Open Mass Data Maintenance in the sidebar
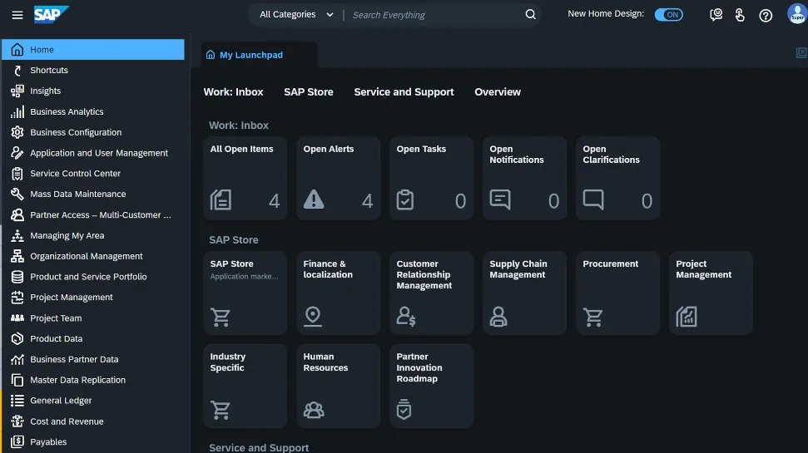Image resolution: width=808 pixels, height=453 pixels. tap(77, 194)
